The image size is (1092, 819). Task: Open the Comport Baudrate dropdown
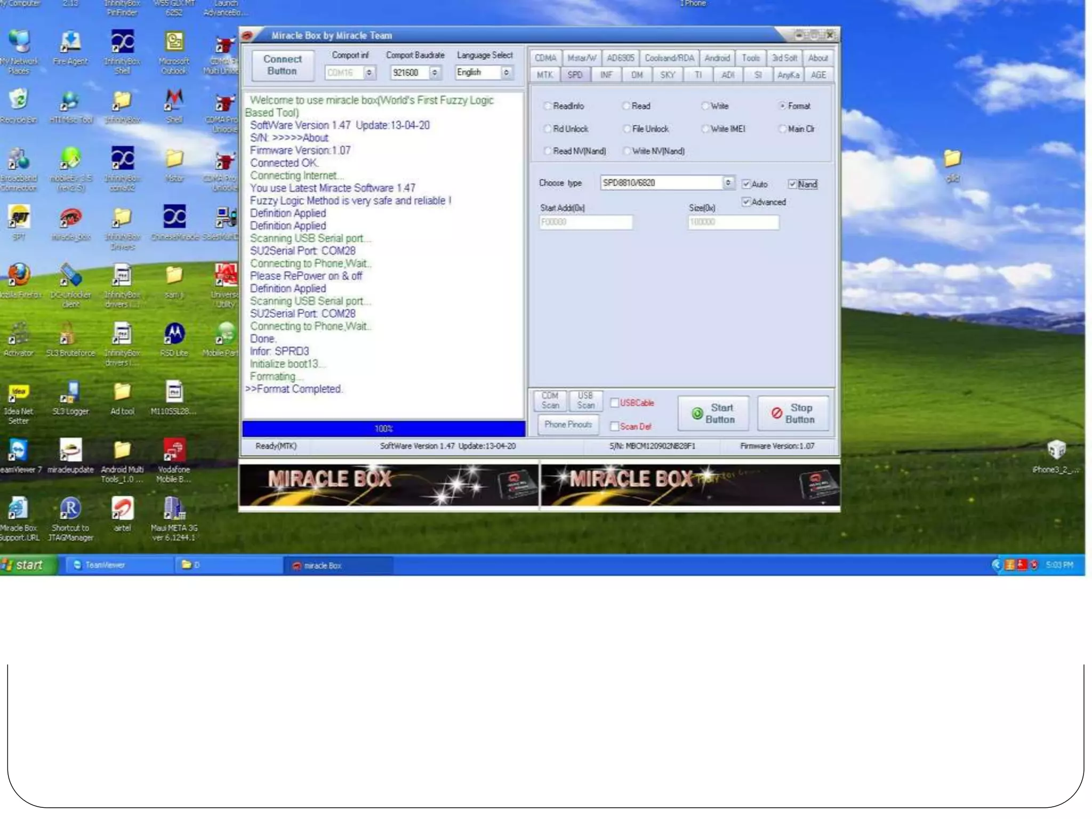[435, 73]
